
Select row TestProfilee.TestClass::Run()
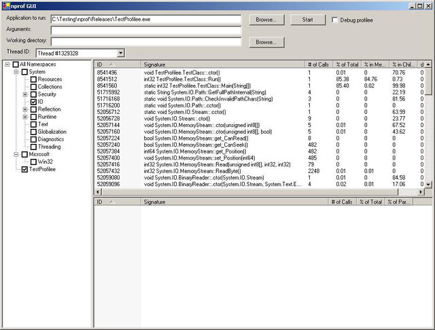tap(260, 79)
